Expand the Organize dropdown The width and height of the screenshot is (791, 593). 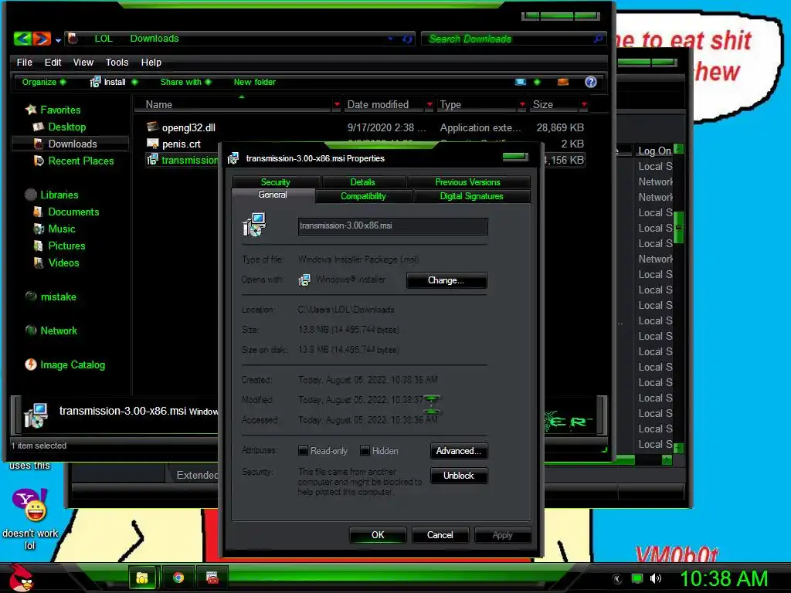click(x=44, y=82)
